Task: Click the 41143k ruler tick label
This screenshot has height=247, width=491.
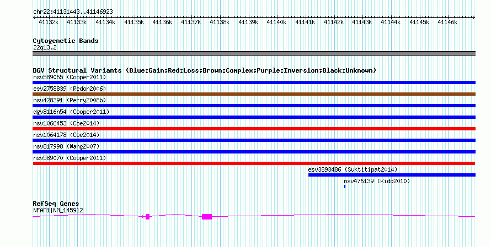Action: click(x=362, y=22)
